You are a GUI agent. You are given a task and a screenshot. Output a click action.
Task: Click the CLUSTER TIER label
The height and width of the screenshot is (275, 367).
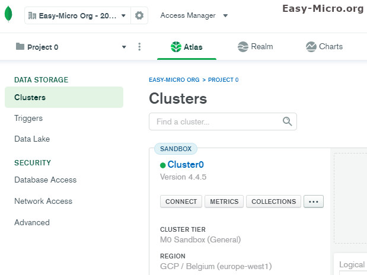point(183,229)
